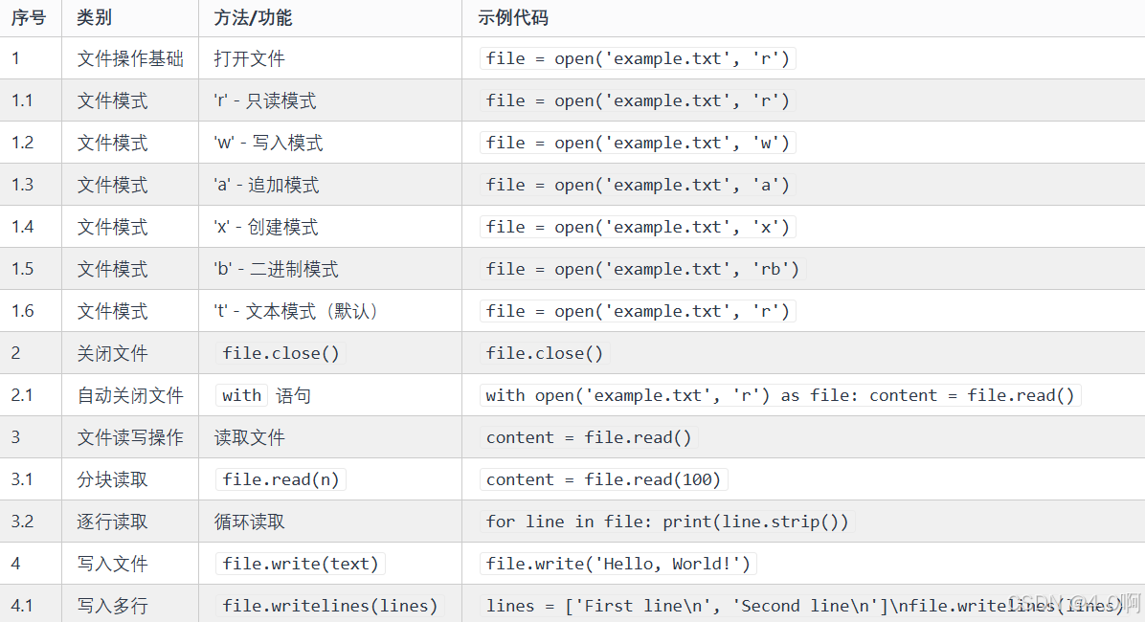The image size is (1145, 622).
Task: Click content = file.read(100) code
Action: tap(603, 479)
